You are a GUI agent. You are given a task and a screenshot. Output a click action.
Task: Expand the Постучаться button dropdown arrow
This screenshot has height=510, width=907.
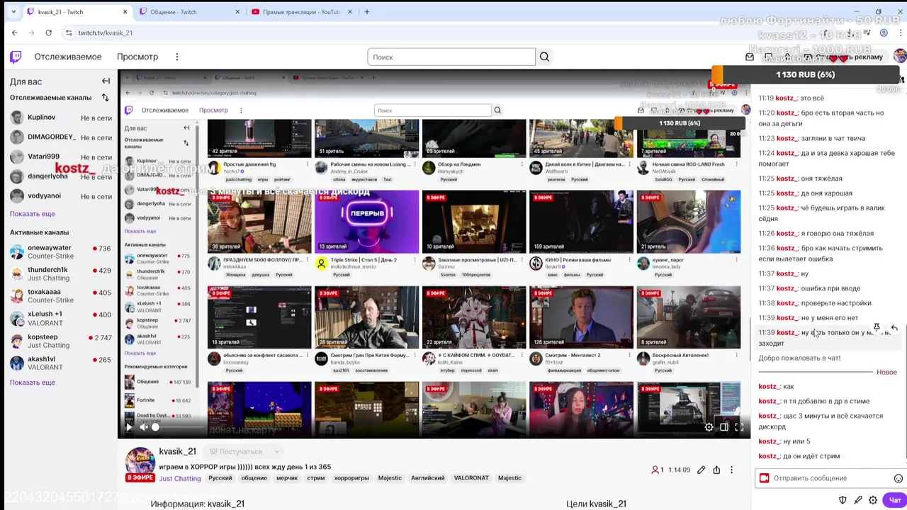pos(276,451)
